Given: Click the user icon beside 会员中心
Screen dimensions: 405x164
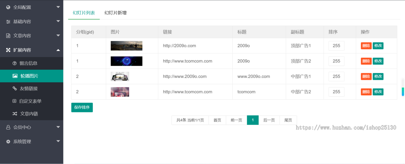Looking at the screenshot, I should pyautogui.click(x=8, y=127).
